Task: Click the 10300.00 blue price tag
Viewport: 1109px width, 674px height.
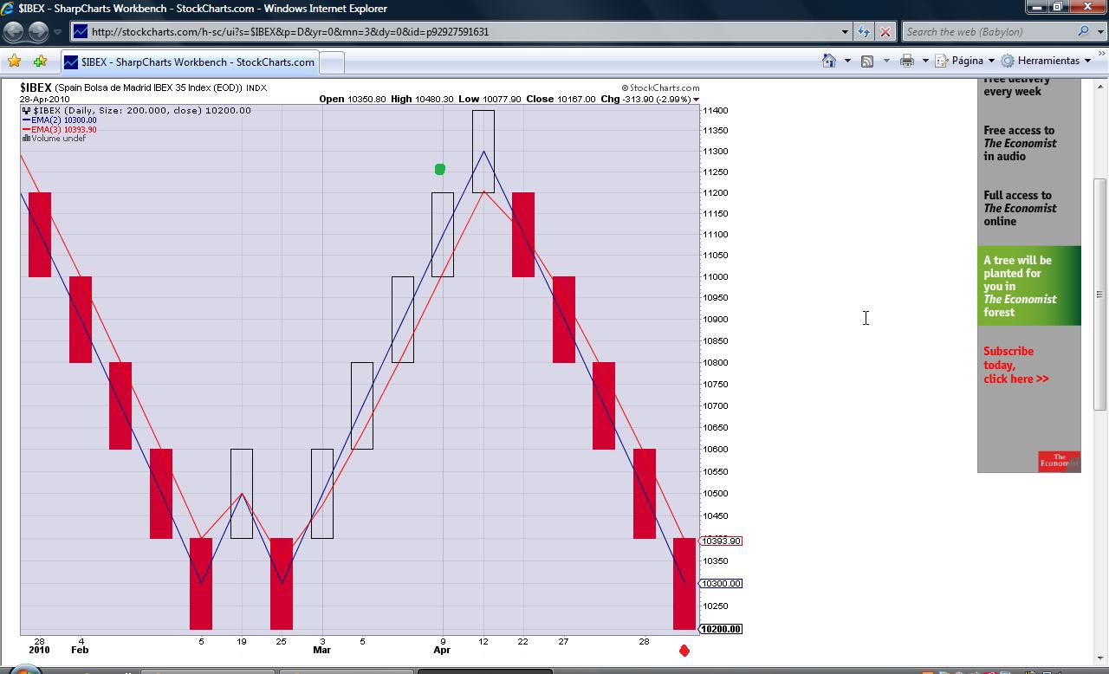Action: point(721,583)
